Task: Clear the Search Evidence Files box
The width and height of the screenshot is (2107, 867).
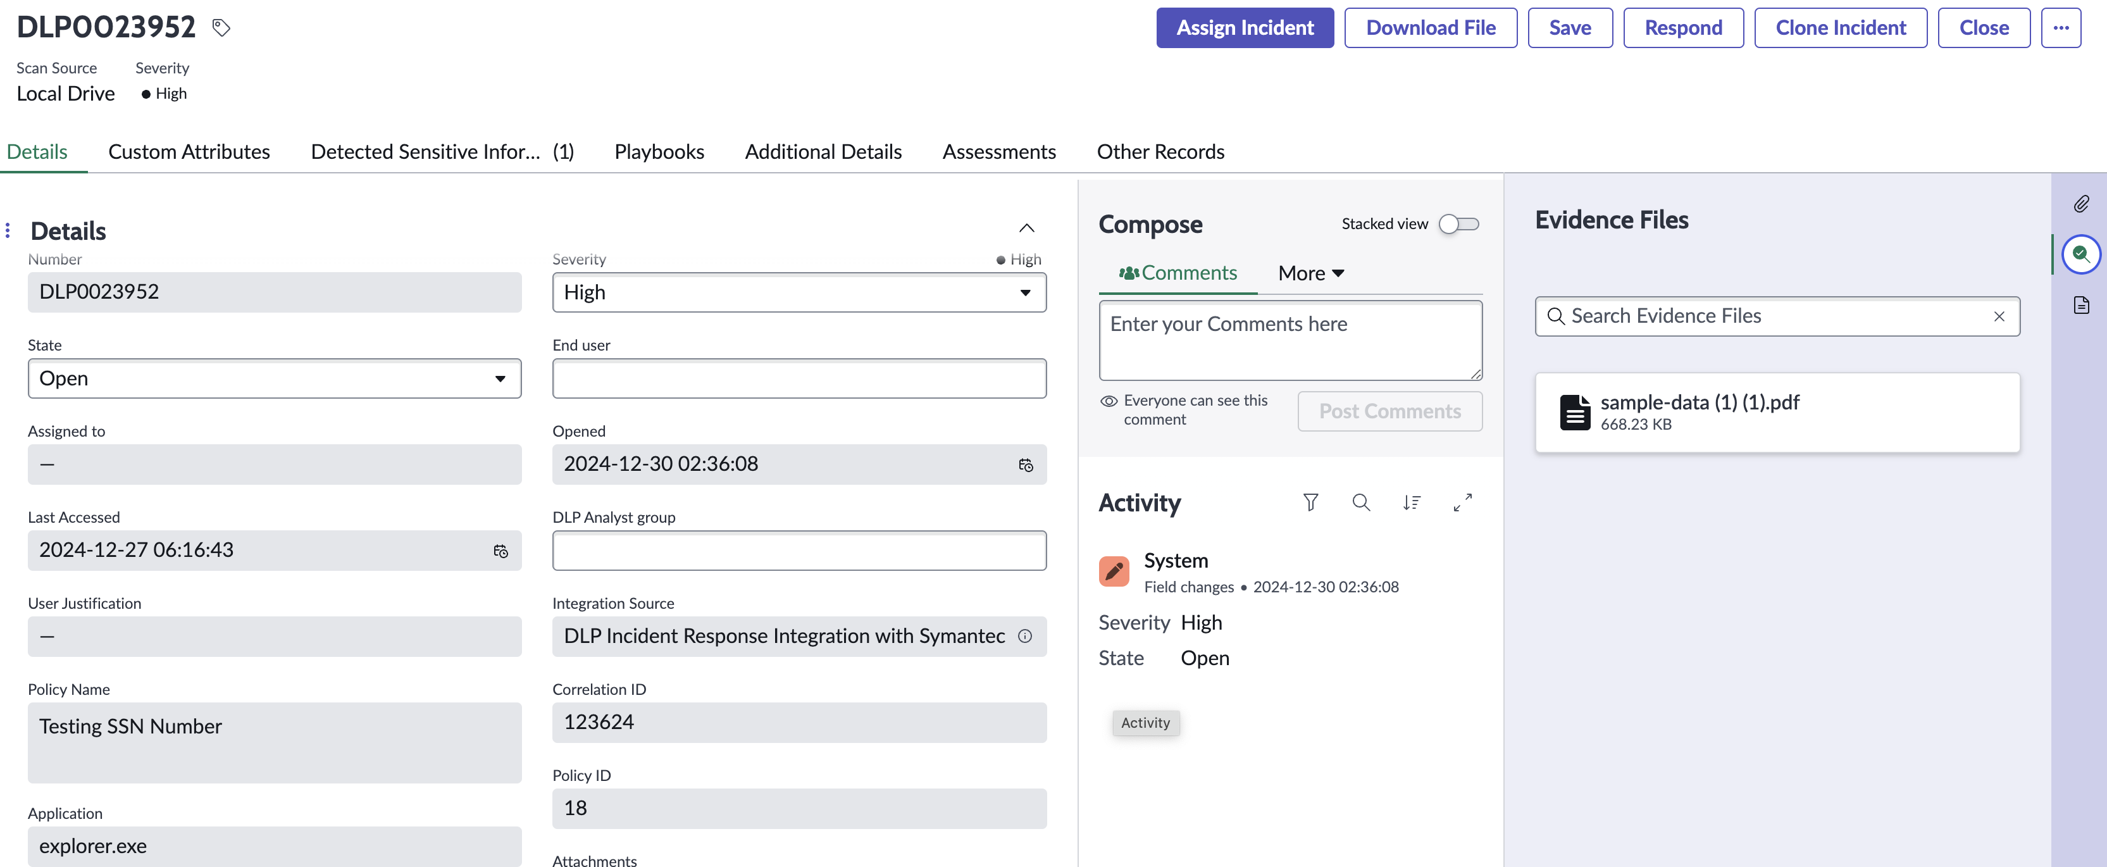Action: [1999, 316]
